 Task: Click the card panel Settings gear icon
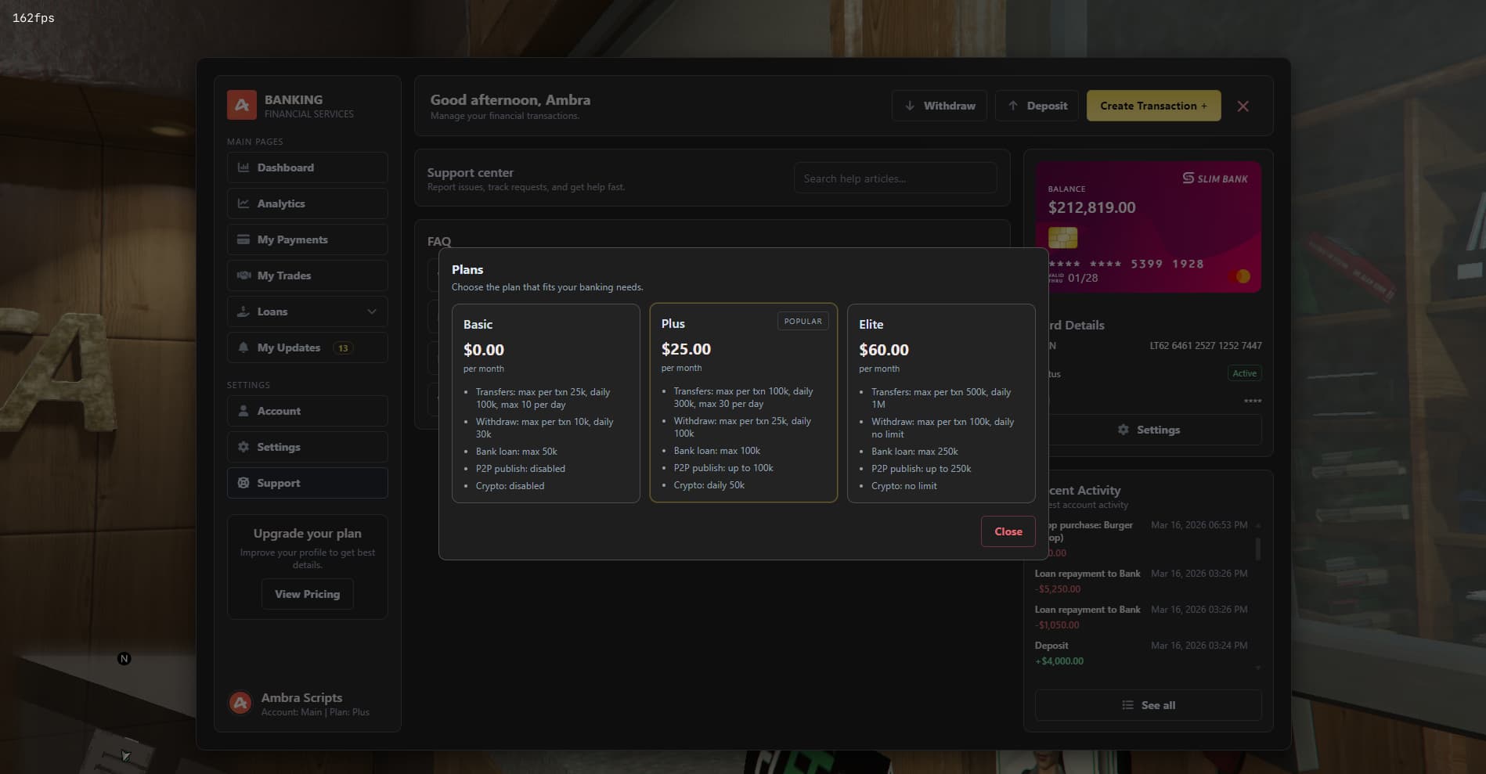(1124, 430)
